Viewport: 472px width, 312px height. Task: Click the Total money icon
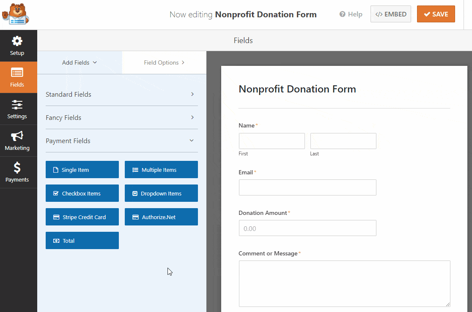tap(56, 241)
